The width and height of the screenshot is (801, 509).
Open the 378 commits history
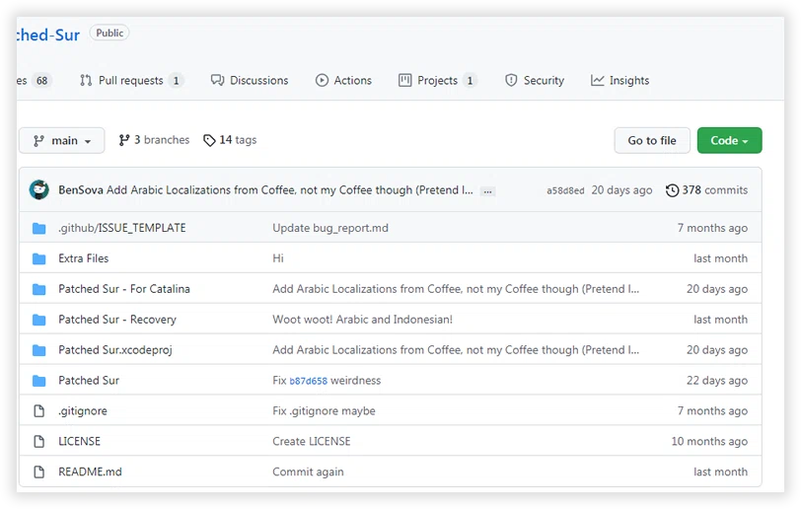click(706, 190)
